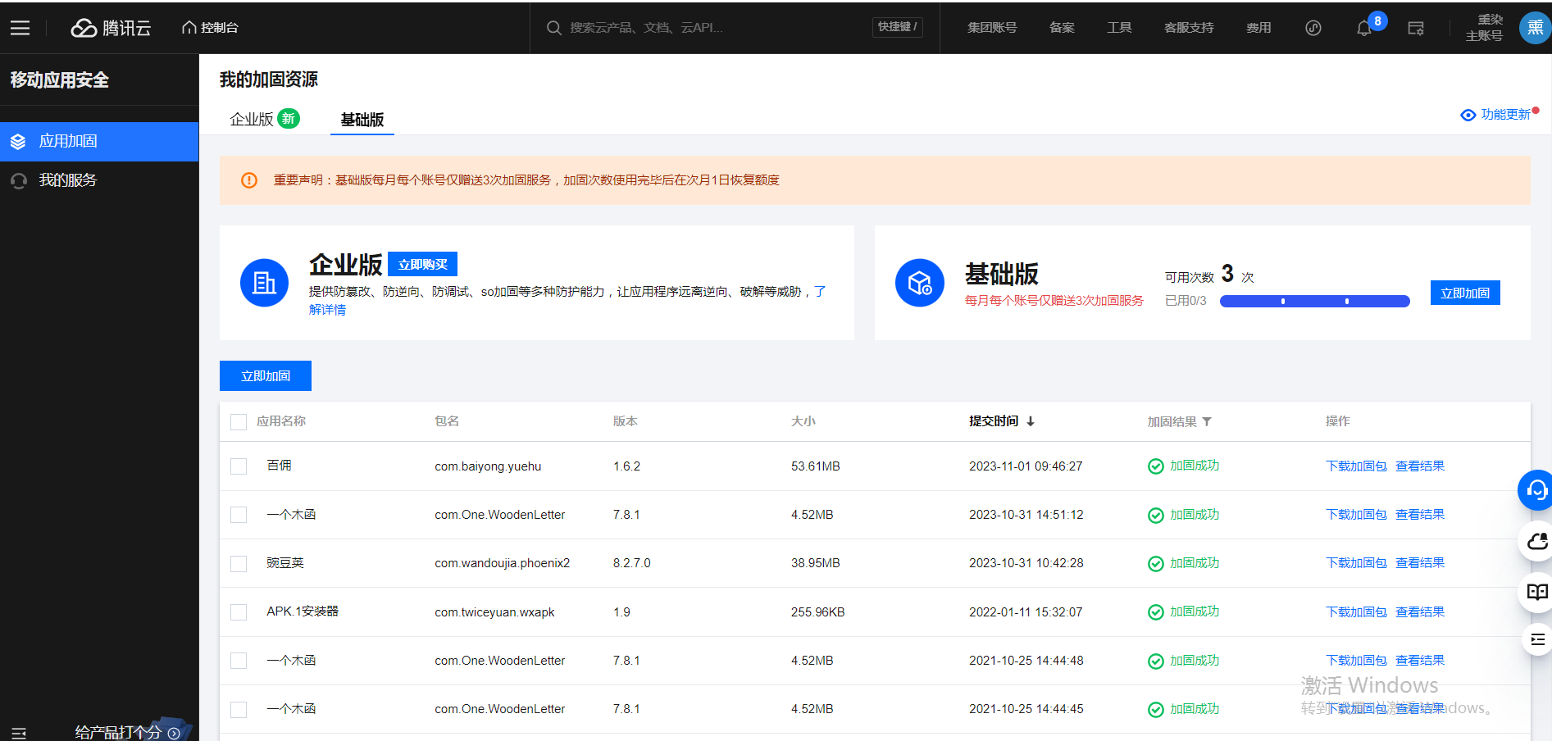The height and width of the screenshot is (741, 1552).
Task: Open the work order window icon
Action: click(1416, 28)
